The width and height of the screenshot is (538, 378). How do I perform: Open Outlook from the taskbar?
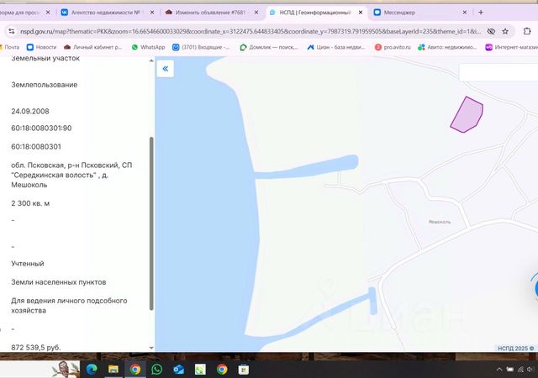[178, 369]
